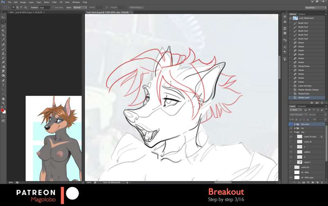Click the red foreground color swatch
The image size is (328, 206).
2,111
